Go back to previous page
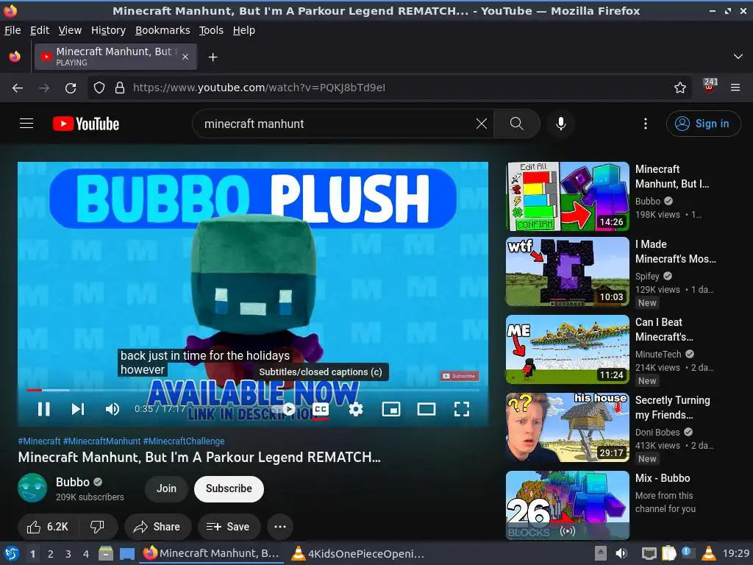This screenshot has width=753, height=565. tap(18, 88)
